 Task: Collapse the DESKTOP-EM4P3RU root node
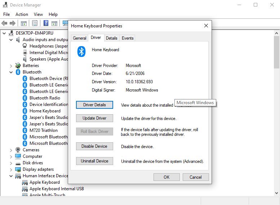coord(4,33)
